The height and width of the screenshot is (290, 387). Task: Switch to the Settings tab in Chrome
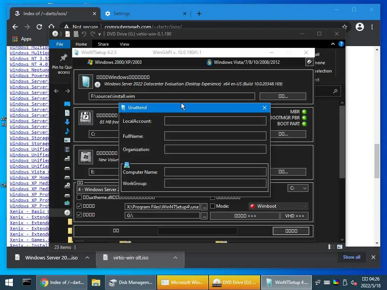[x=145, y=14]
